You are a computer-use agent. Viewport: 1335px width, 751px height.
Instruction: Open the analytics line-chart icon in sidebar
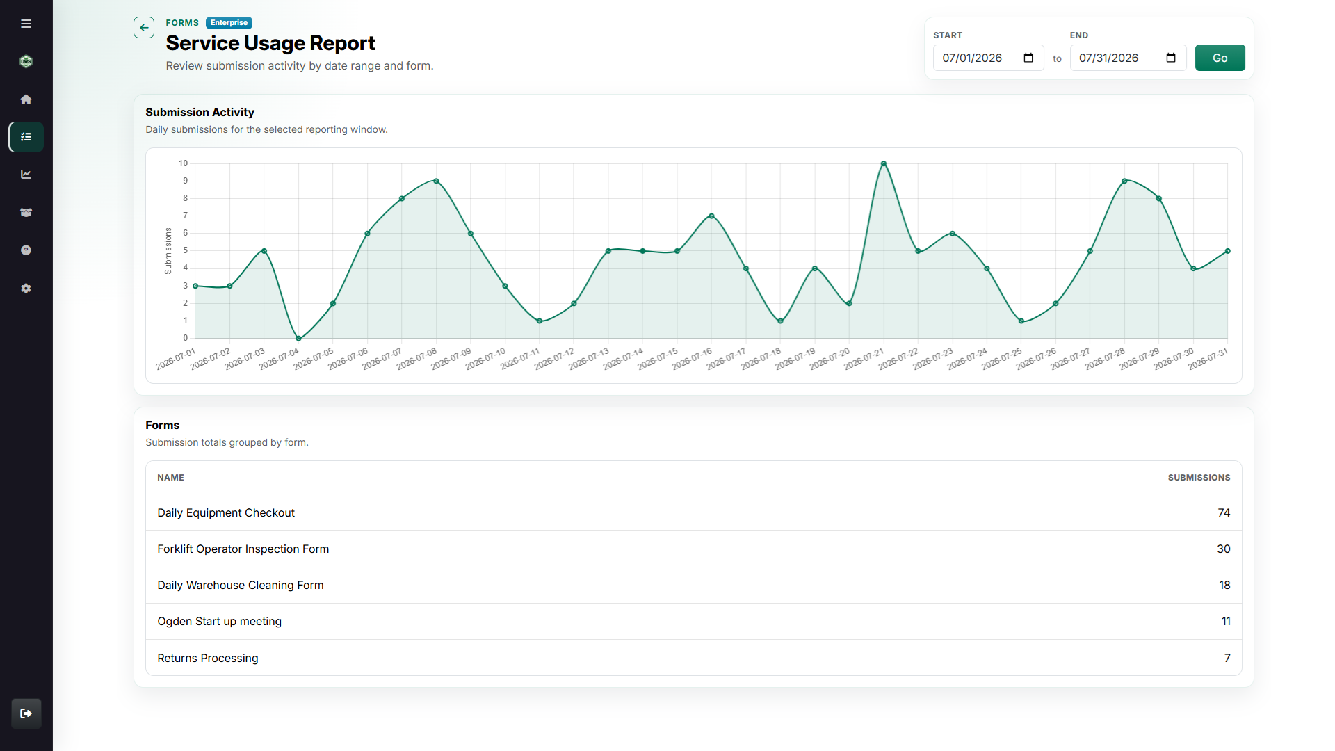[26, 175]
